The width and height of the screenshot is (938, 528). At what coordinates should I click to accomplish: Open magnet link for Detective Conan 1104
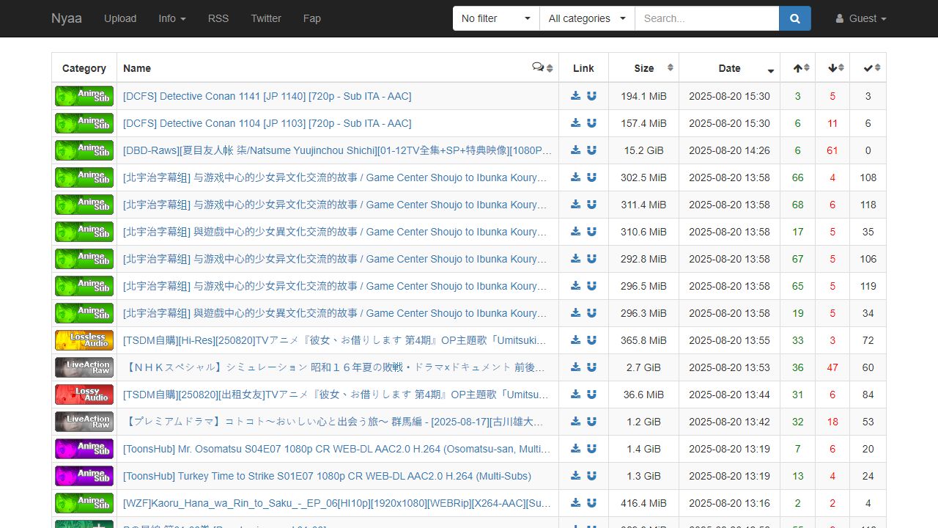click(x=591, y=122)
